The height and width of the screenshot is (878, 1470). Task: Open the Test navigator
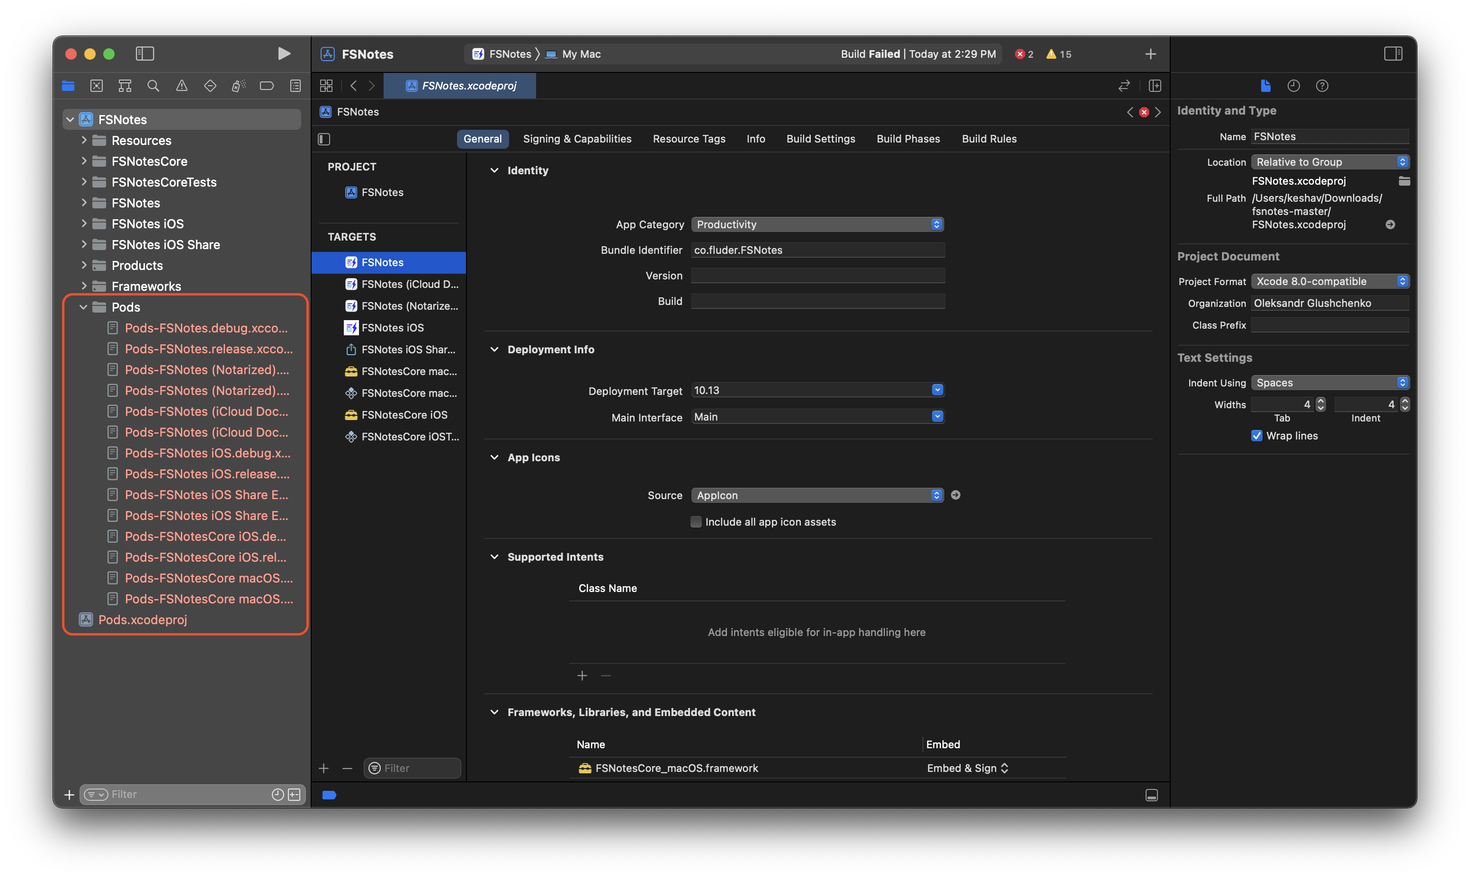[210, 85]
